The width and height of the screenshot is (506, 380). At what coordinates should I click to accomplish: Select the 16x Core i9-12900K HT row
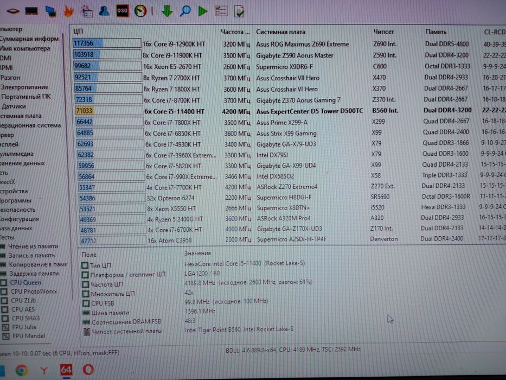(289, 43)
